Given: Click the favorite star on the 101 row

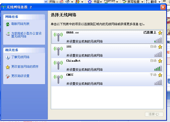Looking at the screenshot, I should [x=160, y=47].
